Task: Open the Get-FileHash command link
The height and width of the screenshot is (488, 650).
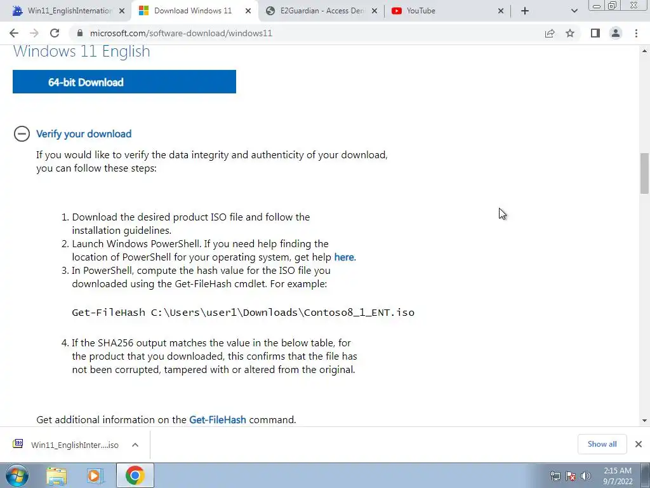Action: (x=218, y=419)
